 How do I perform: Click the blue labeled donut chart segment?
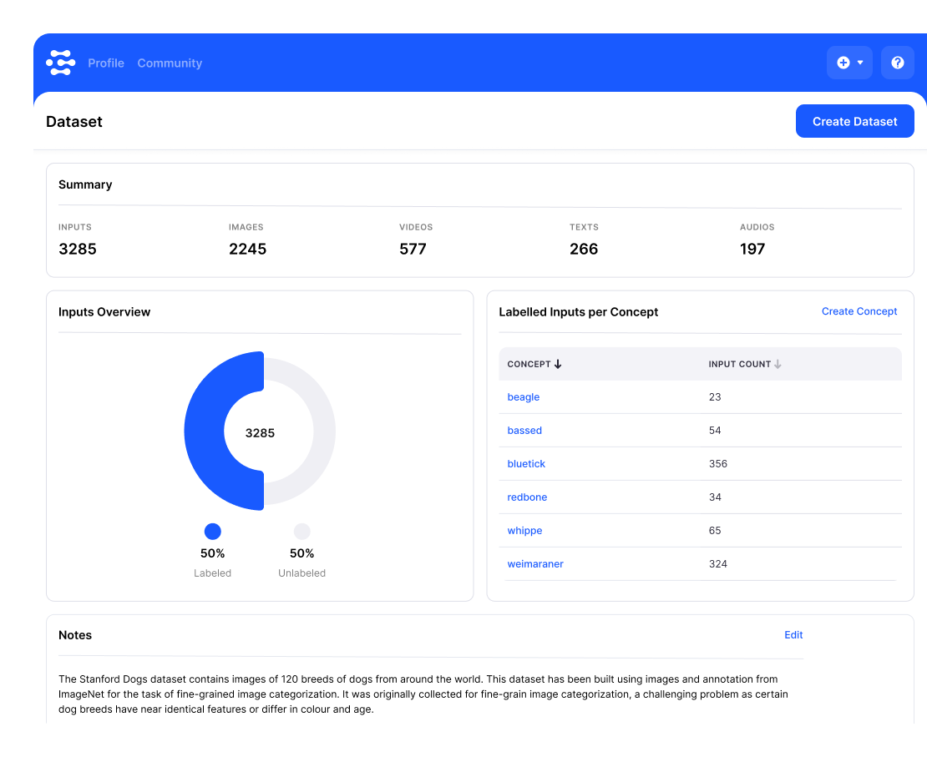coord(205,432)
